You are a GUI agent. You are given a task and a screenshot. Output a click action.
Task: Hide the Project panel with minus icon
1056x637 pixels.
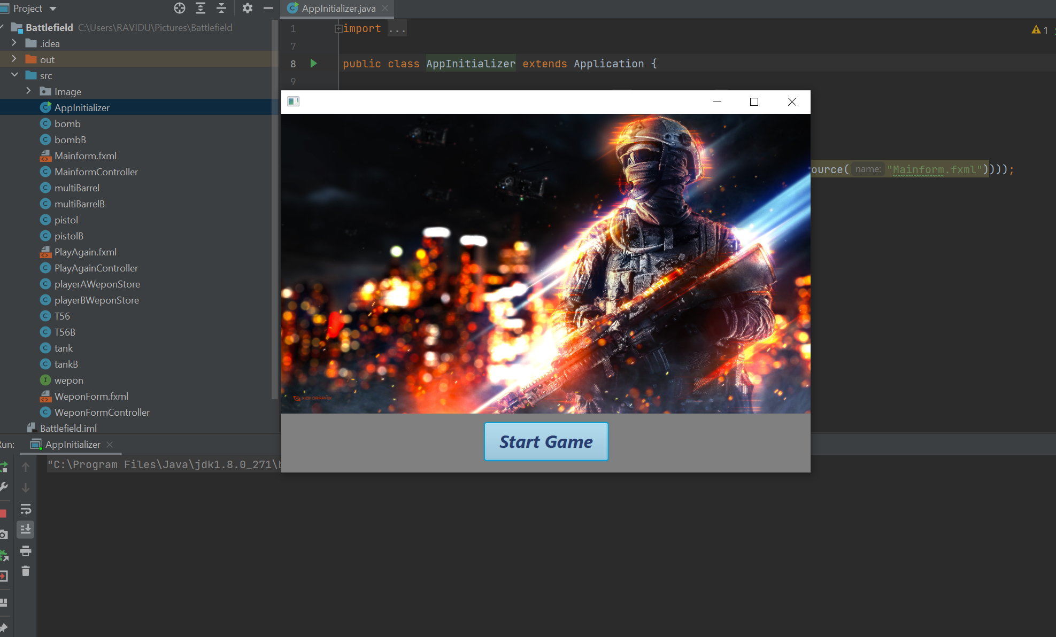(x=268, y=8)
